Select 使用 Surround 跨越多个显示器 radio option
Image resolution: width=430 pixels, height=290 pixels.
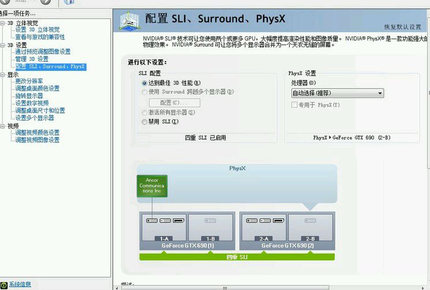click(x=144, y=92)
